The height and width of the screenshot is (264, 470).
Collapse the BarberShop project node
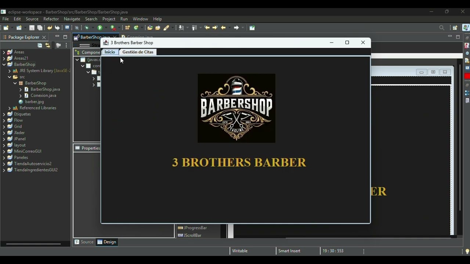click(x=4, y=65)
